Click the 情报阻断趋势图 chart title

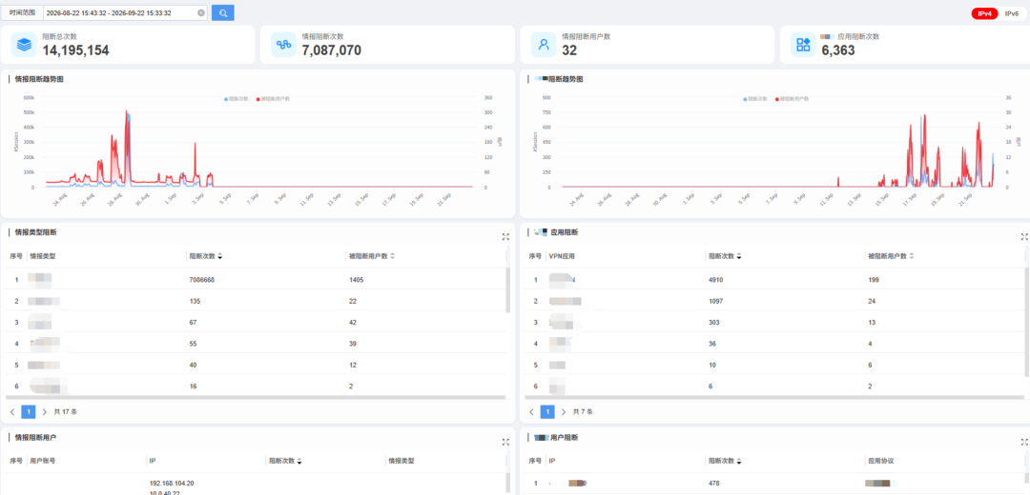(39, 79)
